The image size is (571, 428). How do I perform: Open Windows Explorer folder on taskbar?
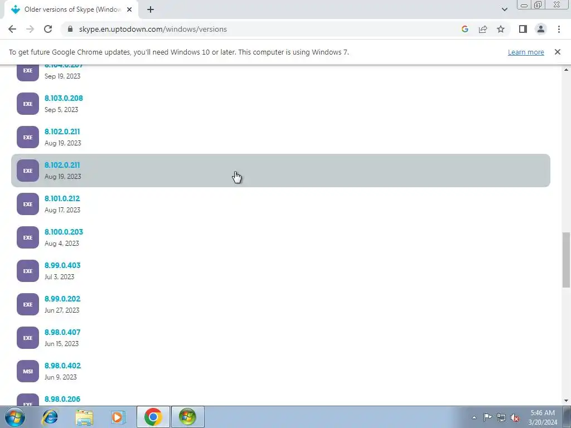[84, 417]
